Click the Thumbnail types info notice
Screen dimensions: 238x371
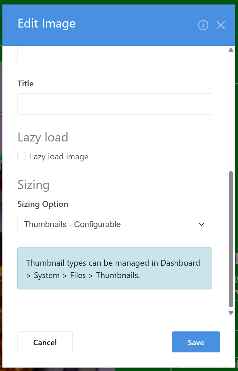pos(114,268)
